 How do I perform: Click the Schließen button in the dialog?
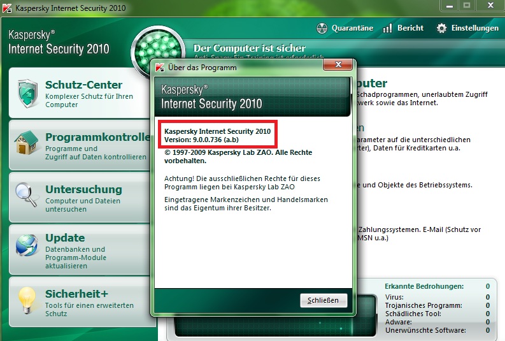point(324,300)
